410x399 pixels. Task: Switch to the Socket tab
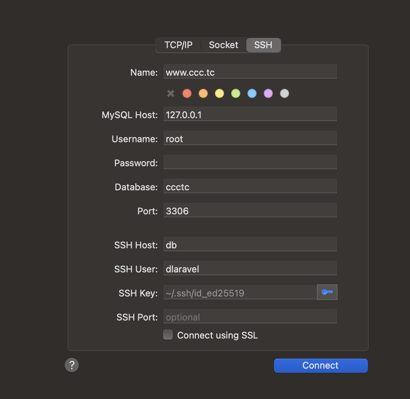coord(223,45)
